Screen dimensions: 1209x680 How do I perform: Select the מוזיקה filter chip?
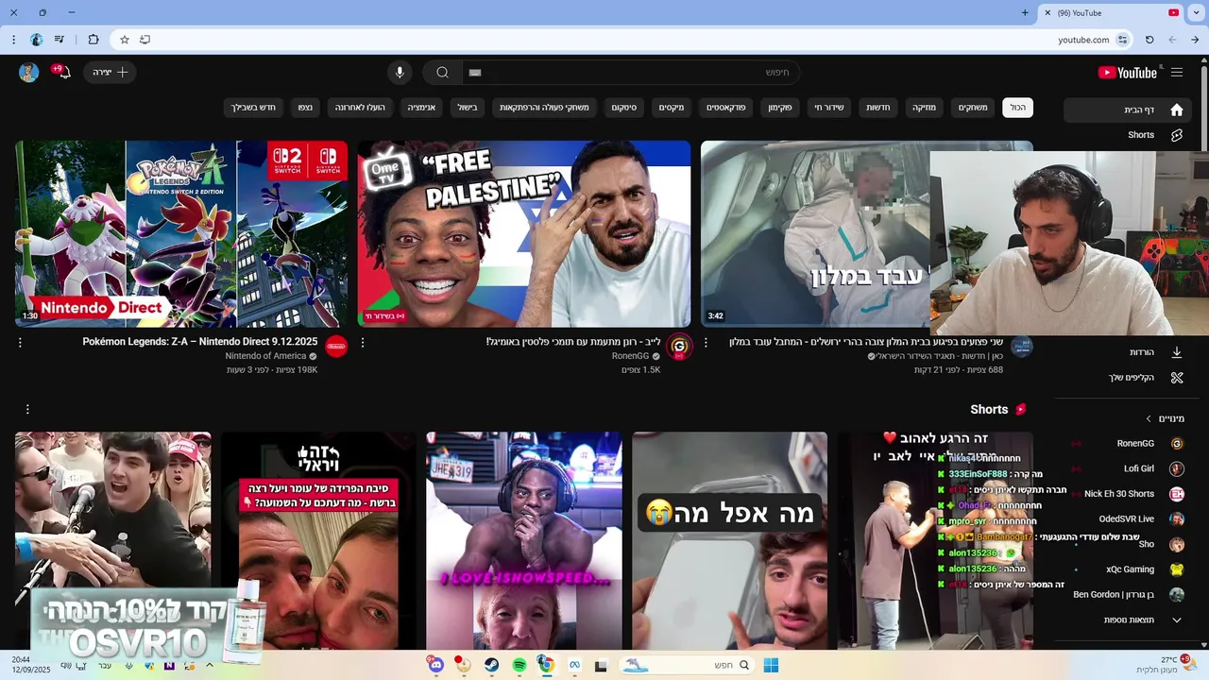[x=924, y=108]
